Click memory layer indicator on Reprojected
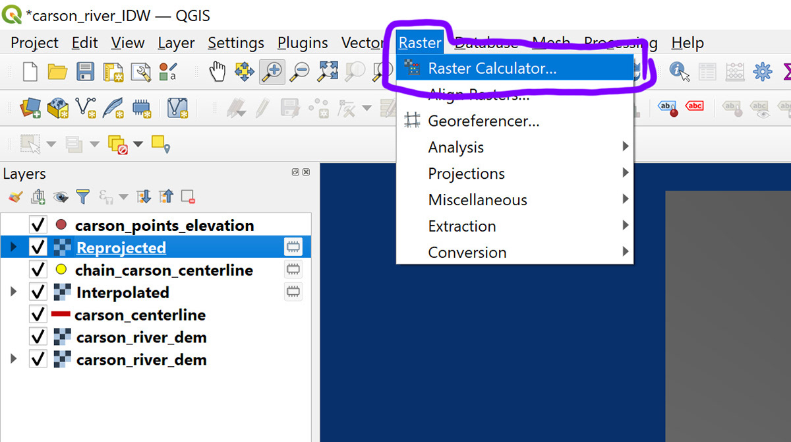Viewport: 791px width, 442px height. point(293,247)
